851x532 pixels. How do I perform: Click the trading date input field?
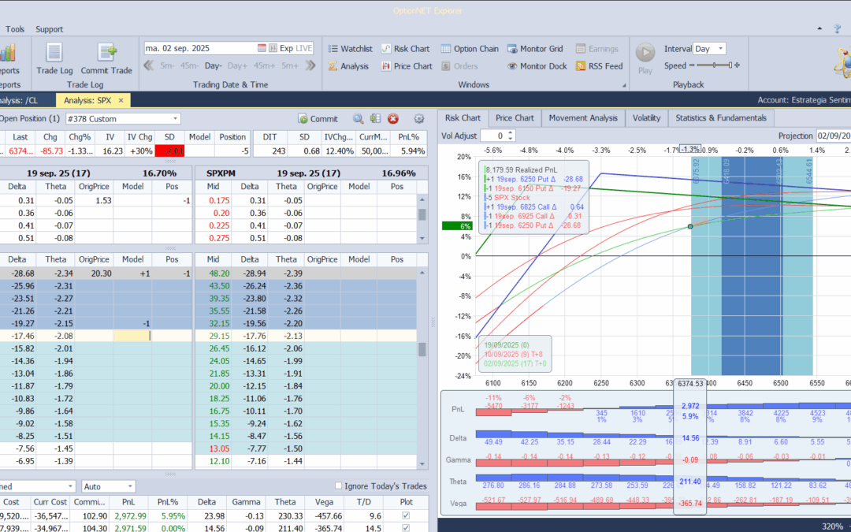(x=199, y=48)
